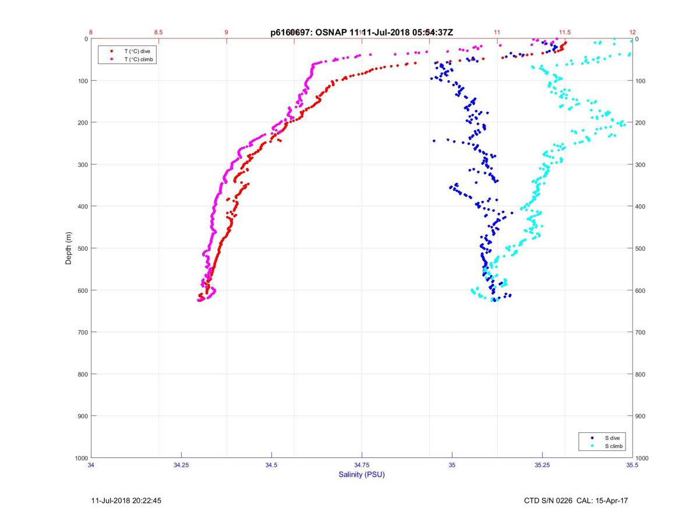Image resolution: width=699 pixels, height=515 pixels.
Task: Select the 'S dive' legend entry
Action: 612,438
